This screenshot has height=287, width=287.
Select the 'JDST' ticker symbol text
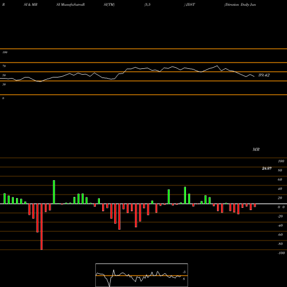[191, 5]
